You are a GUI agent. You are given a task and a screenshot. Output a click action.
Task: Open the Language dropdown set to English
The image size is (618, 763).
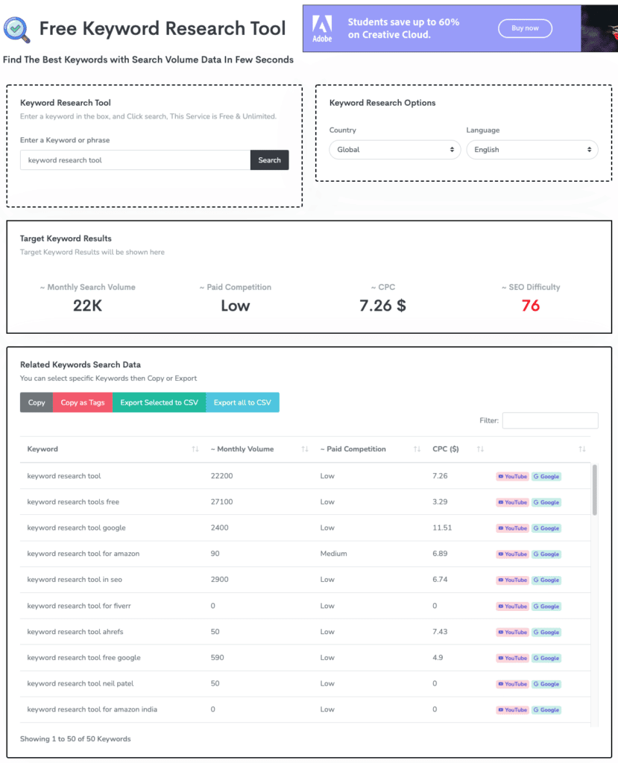(x=532, y=150)
